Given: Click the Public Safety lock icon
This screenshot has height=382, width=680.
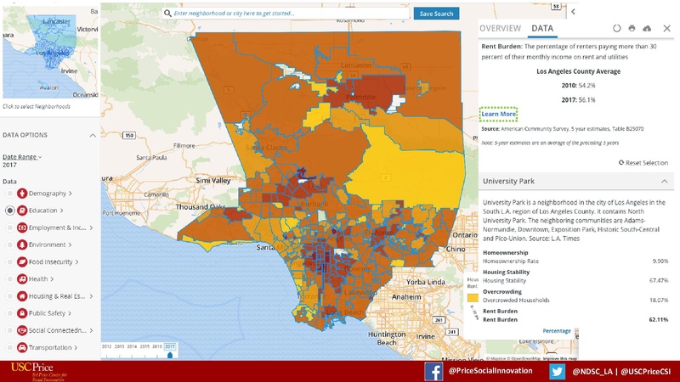Looking at the screenshot, I should (21, 313).
